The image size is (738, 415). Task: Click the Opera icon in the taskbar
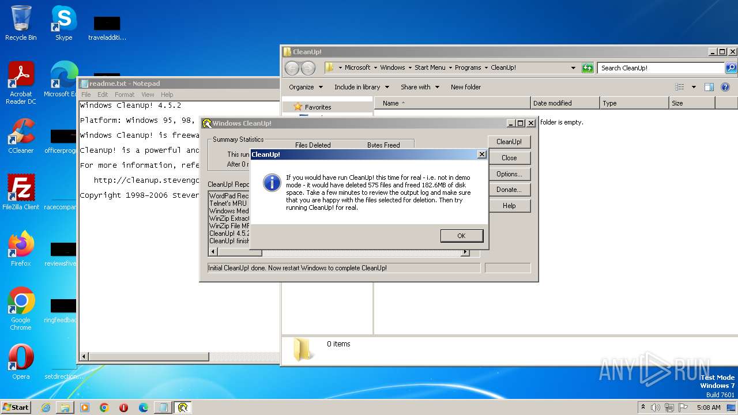tap(124, 408)
